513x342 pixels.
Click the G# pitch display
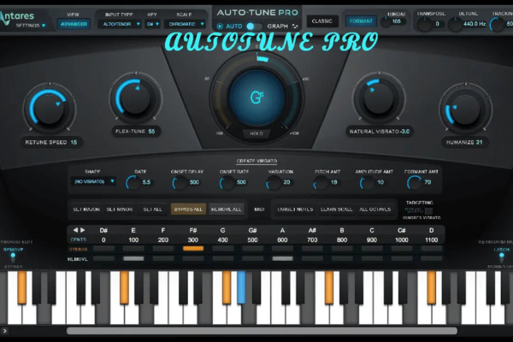point(256,97)
